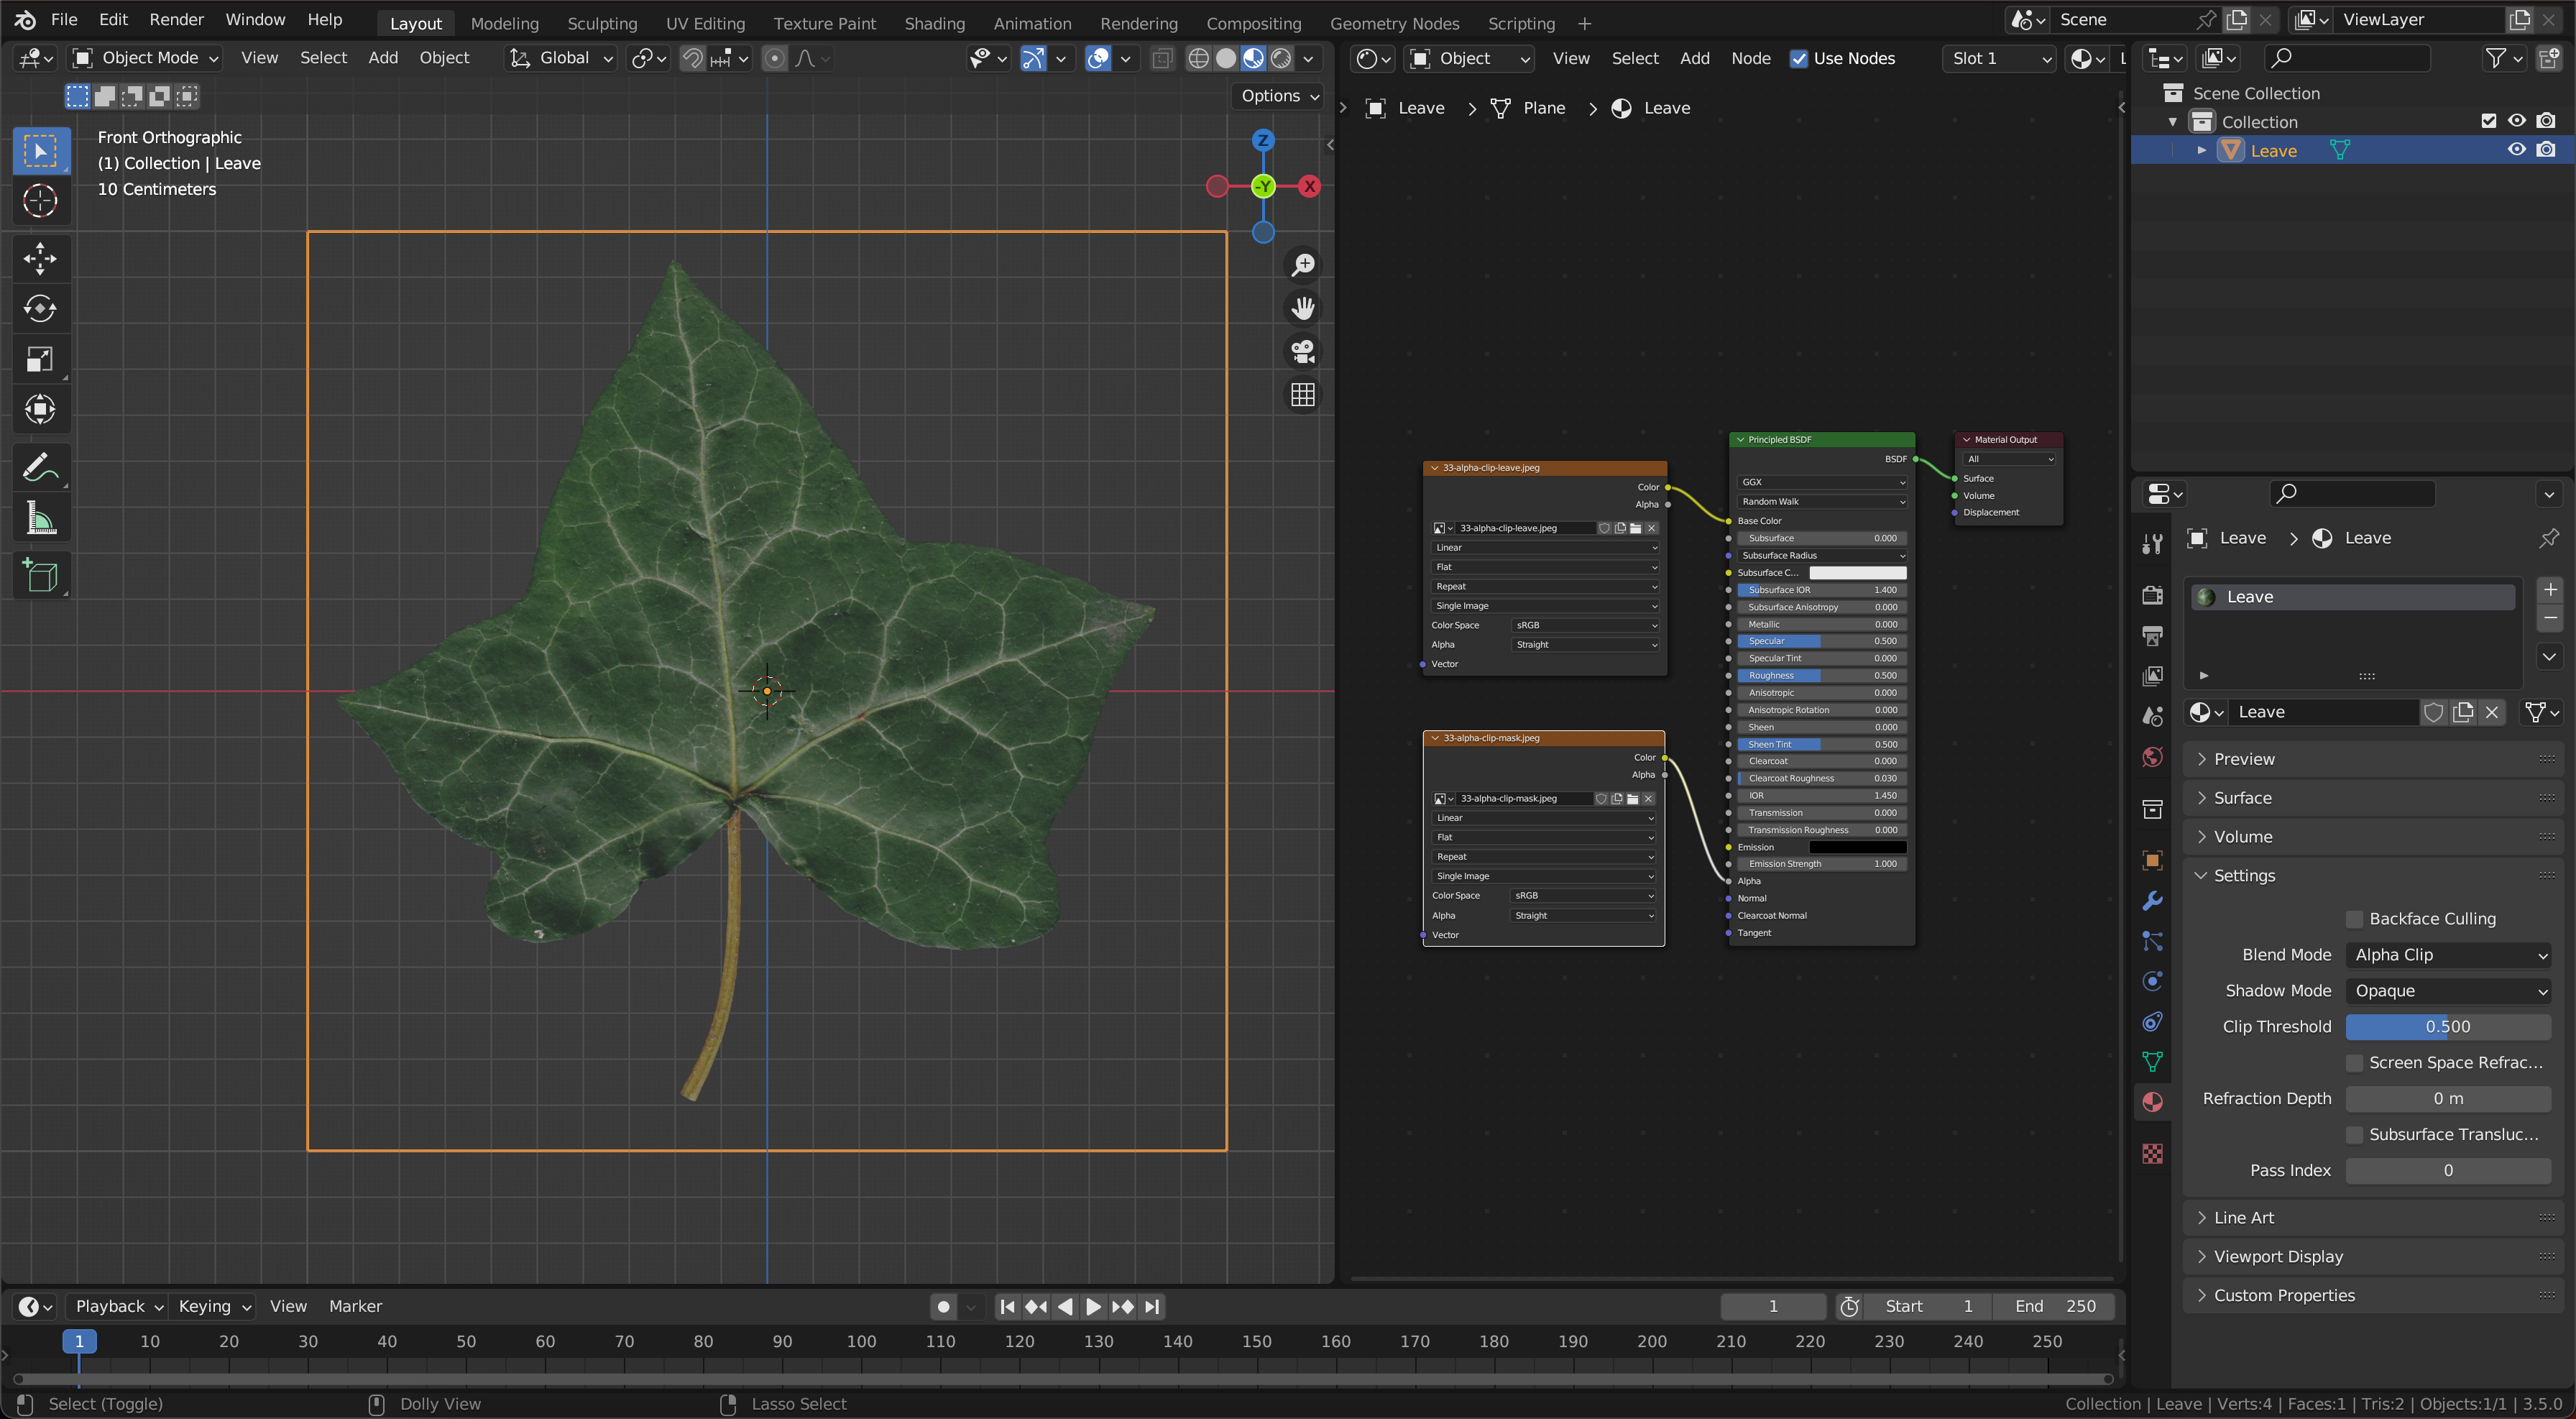The height and width of the screenshot is (1419, 2576).
Task: Hide the Leave object in outliner
Action: pyautogui.click(x=2516, y=150)
